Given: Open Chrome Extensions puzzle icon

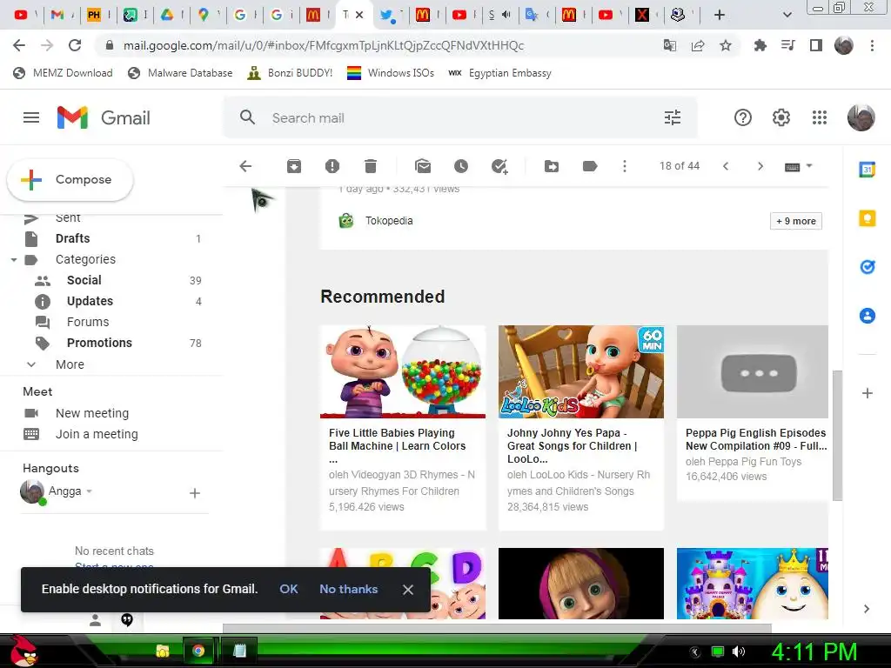Looking at the screenshot, I should point(760,45).
